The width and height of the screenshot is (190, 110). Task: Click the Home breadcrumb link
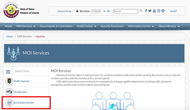coord(10,36)
